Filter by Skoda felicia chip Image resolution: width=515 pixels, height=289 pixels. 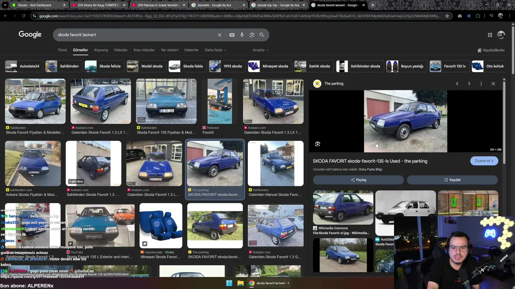point(104,66)
